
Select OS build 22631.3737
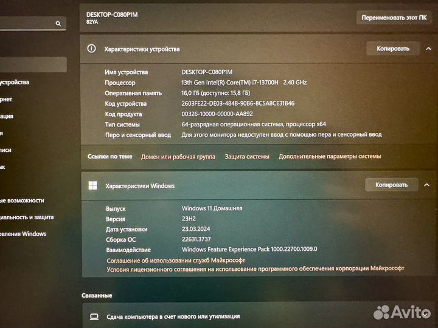click(196, 239)
